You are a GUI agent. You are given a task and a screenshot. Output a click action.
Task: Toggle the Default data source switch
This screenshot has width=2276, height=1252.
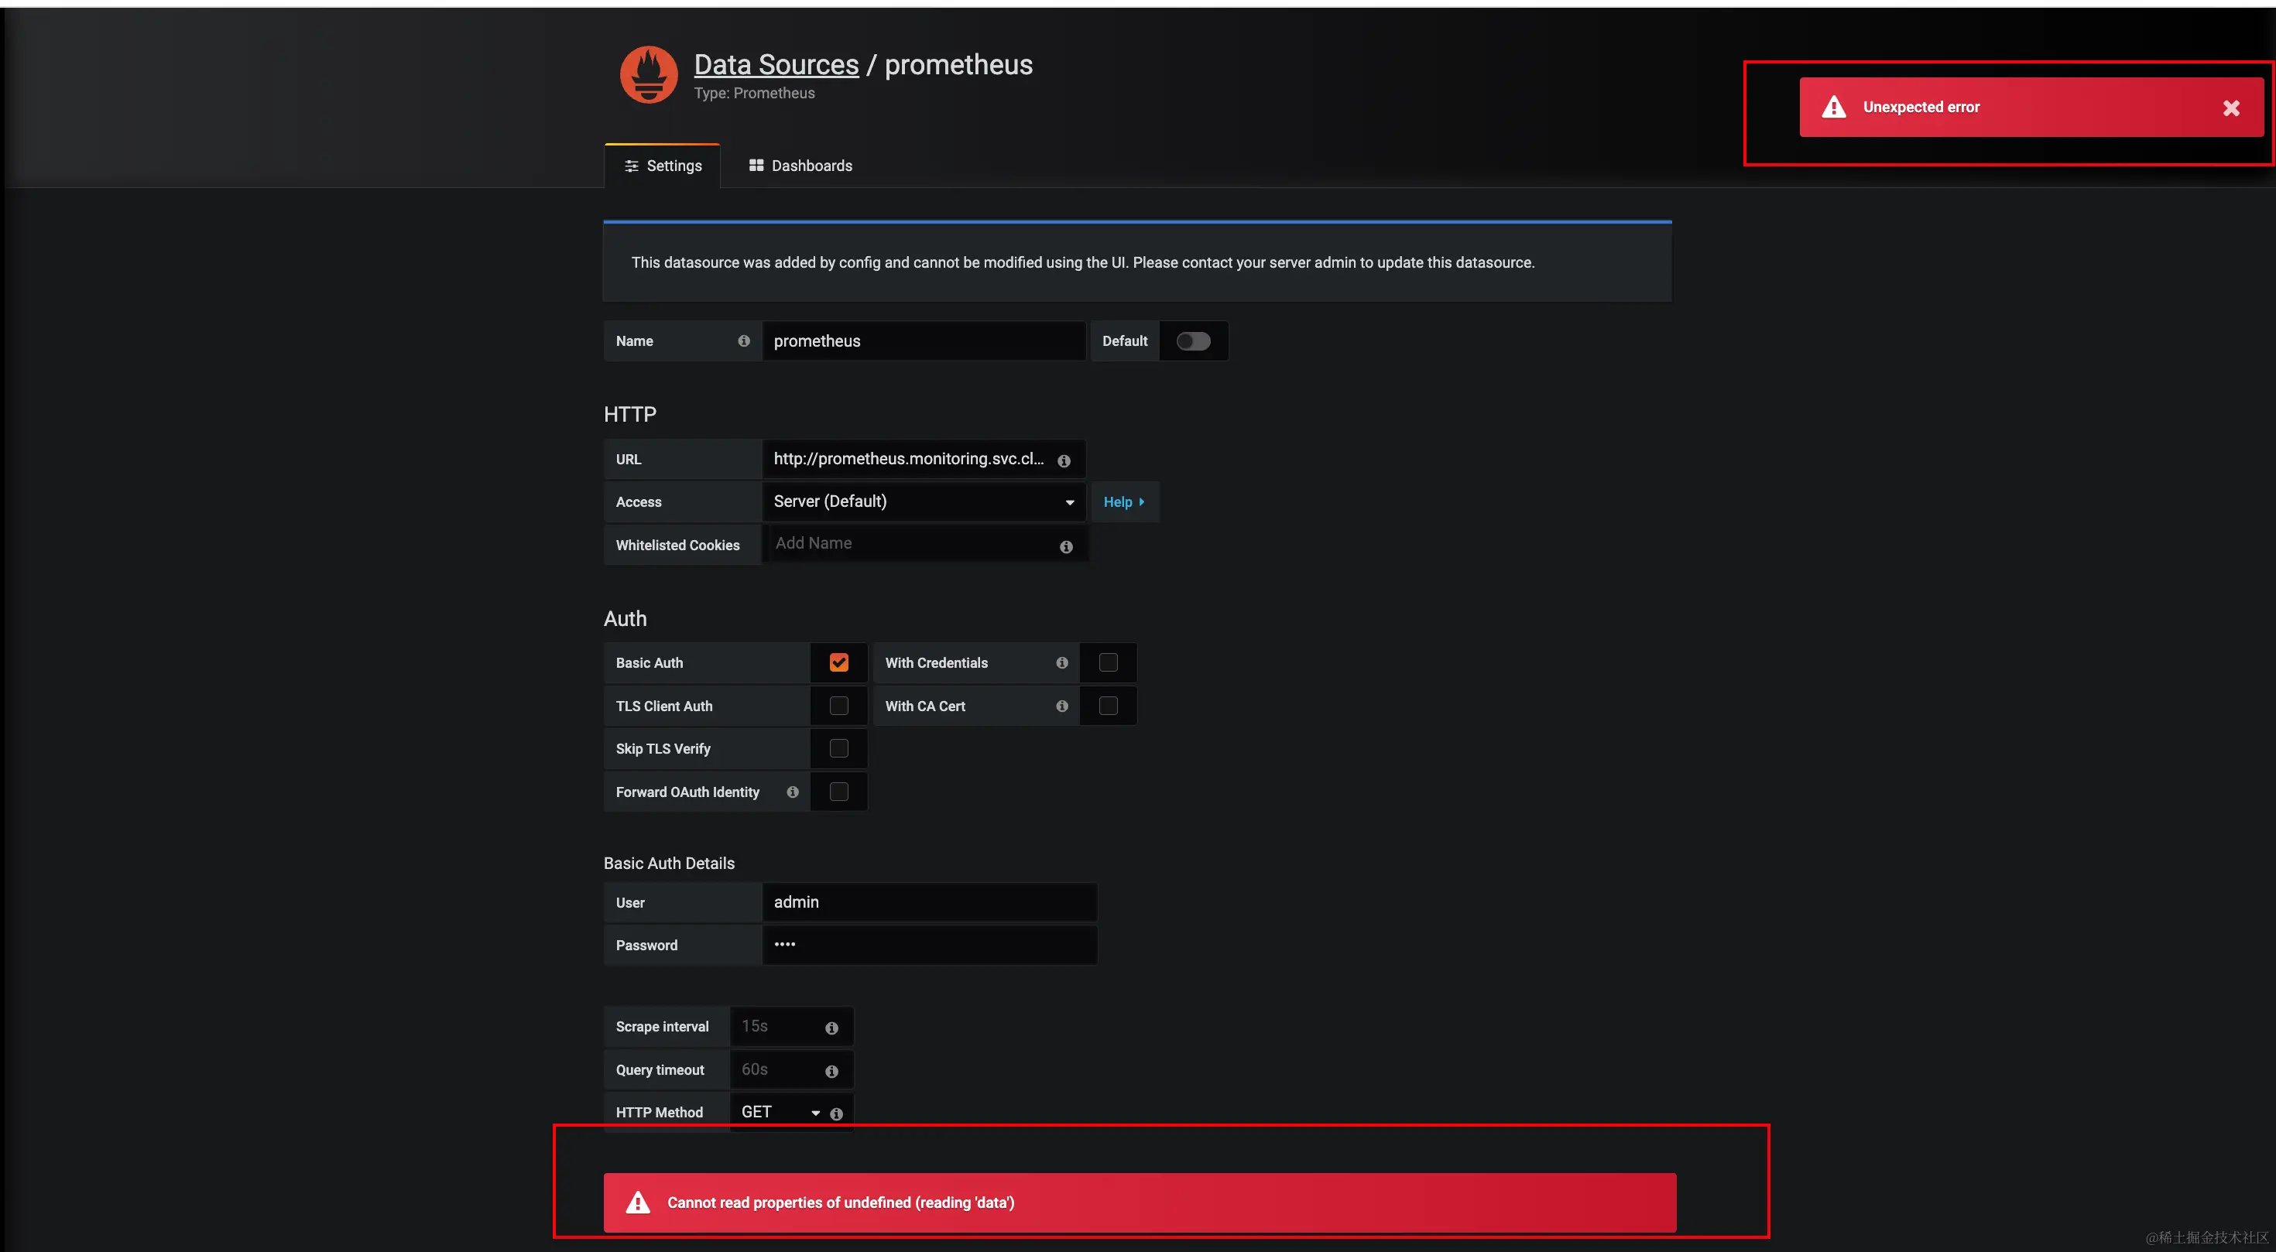point(1193,340)
